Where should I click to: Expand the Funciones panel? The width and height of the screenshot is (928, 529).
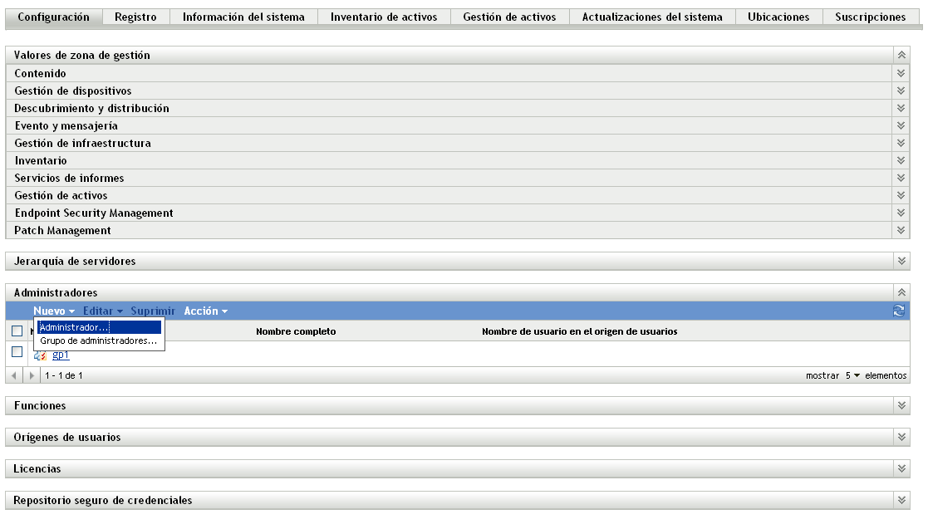coord(901,405)
